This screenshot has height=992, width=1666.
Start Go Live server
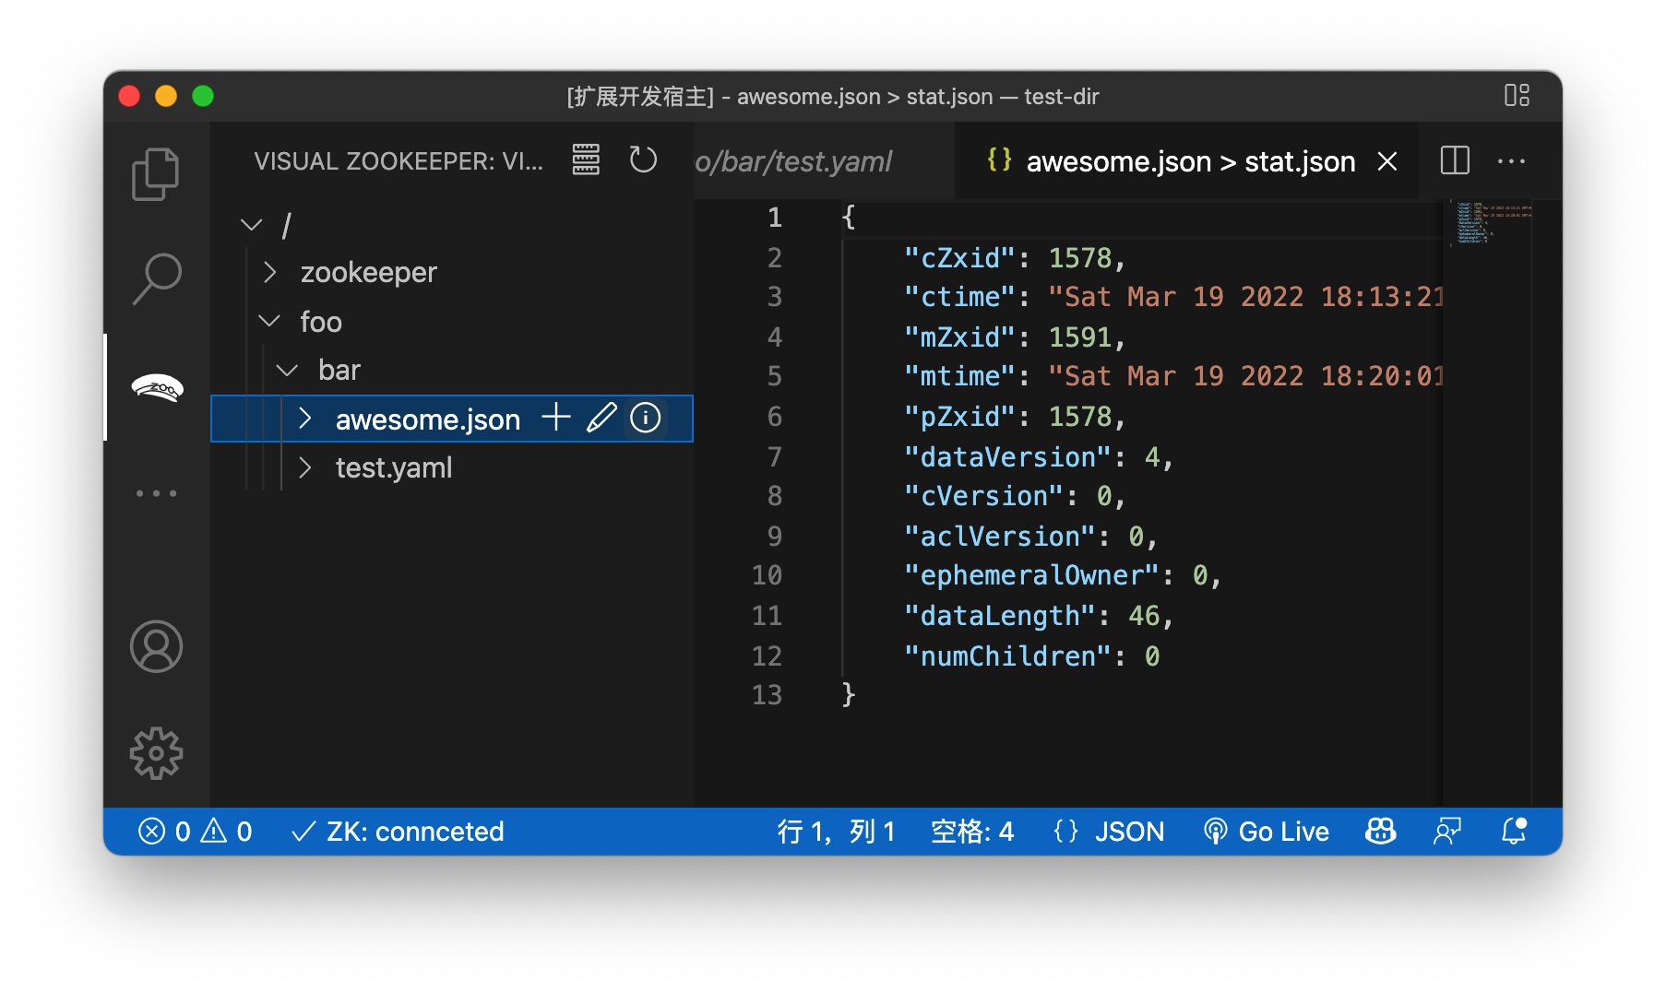tap(1267, 831)
